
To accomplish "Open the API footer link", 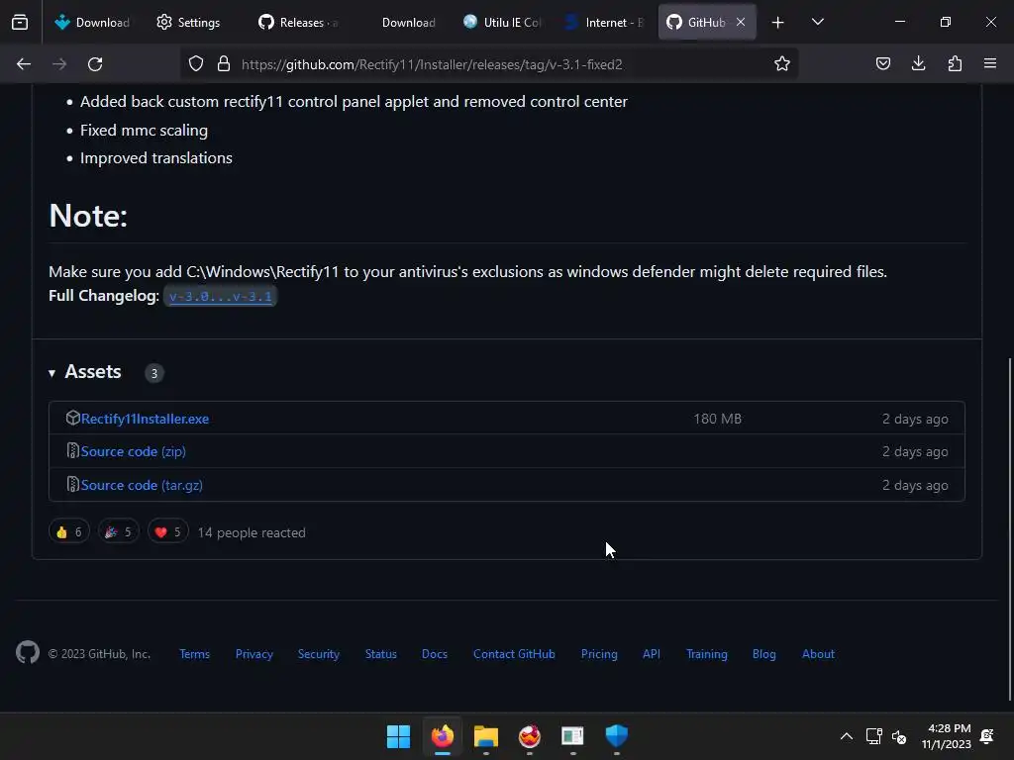I will pyautogui.click(x=652, y=654).
